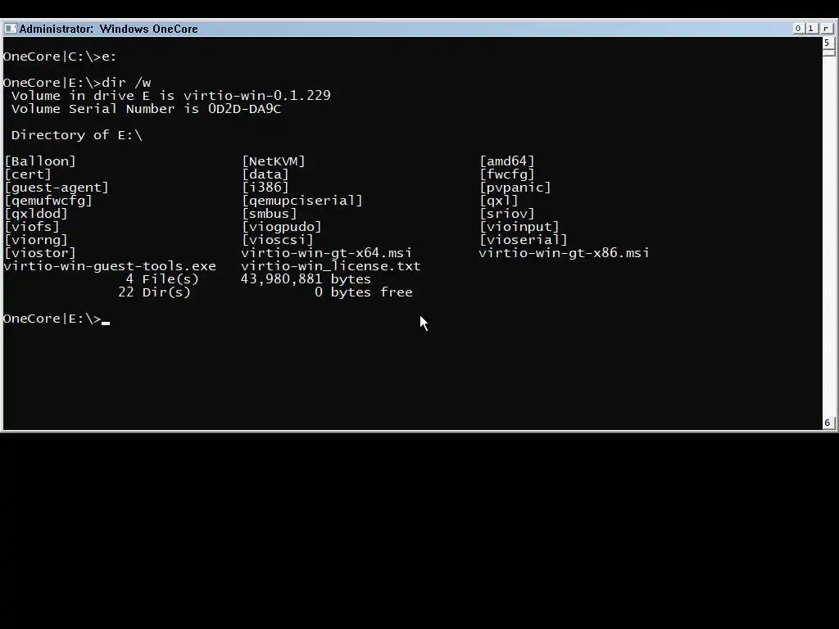
Task: Click the [qxl] directory entry
Action: (499, 201)
